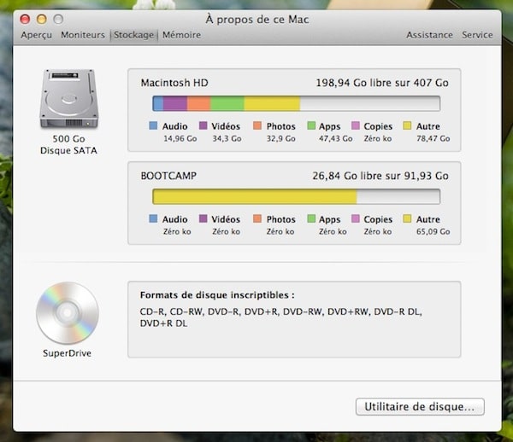Click the 500 Go SATA hard disk icon

coord(68,99)
